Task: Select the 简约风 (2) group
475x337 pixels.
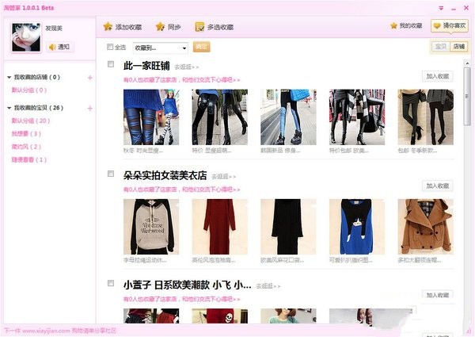Action: coord(26,147)
